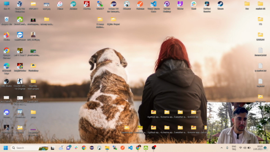270x152 pixels.
Task: Open the KARSAN folder
Action: coord(260,36)
